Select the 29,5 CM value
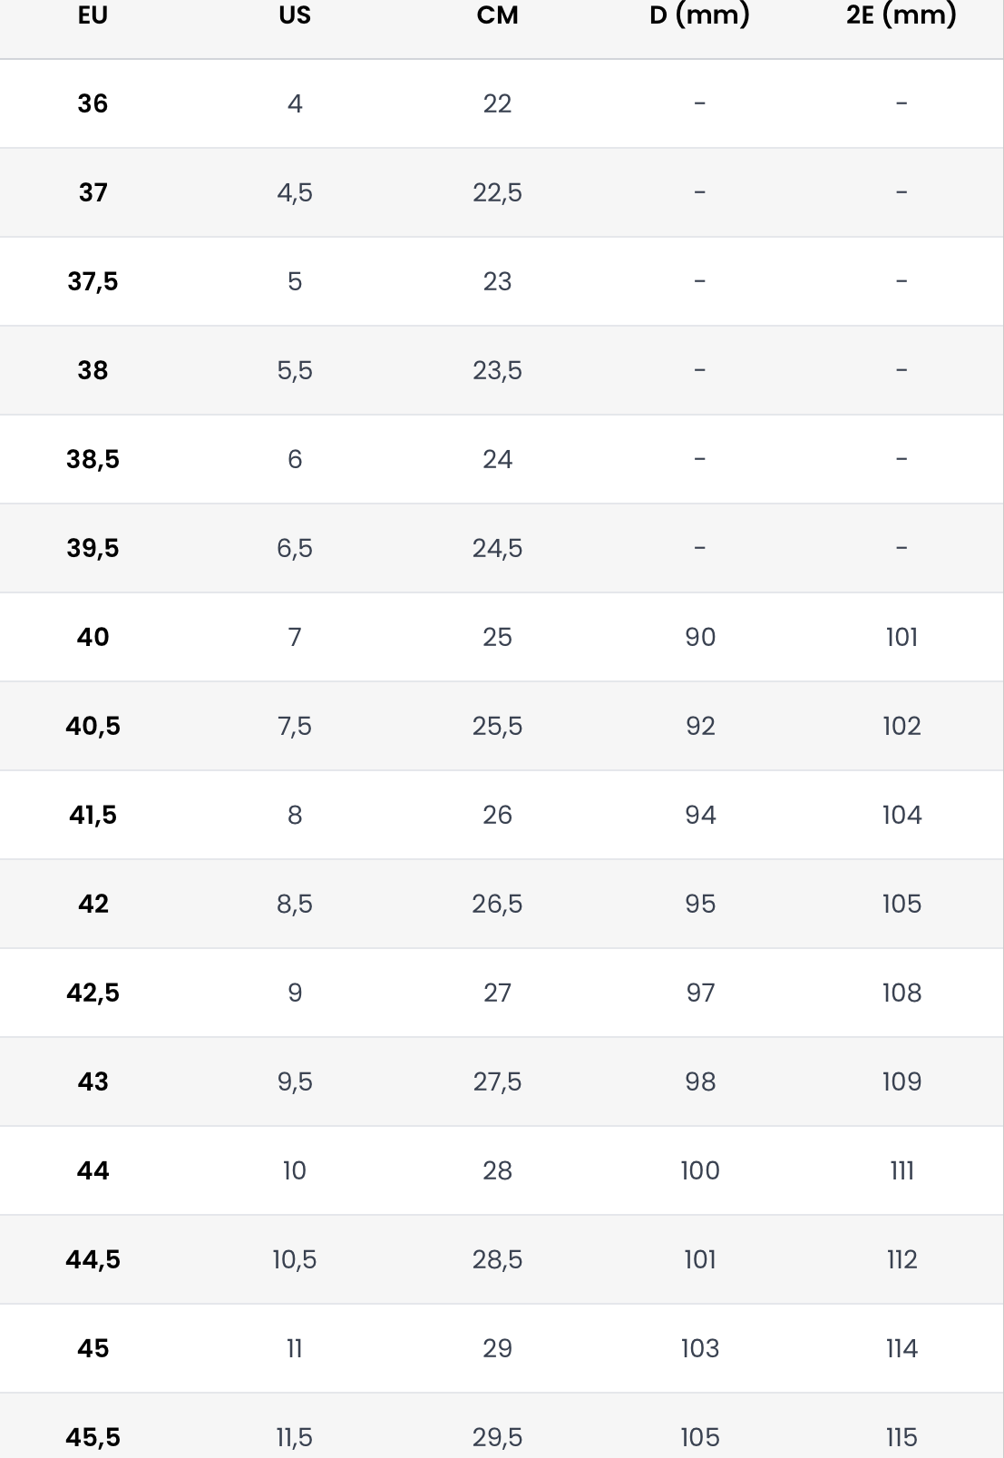The width and height of the screenshot is (1004, 1458). point(497,1437)
